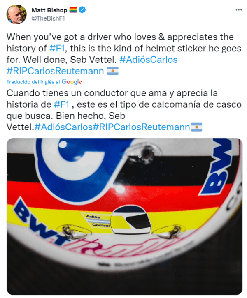Open Matt Bishop display name link
The height and width of the screenshot is (298, 247).
(49, 10)
